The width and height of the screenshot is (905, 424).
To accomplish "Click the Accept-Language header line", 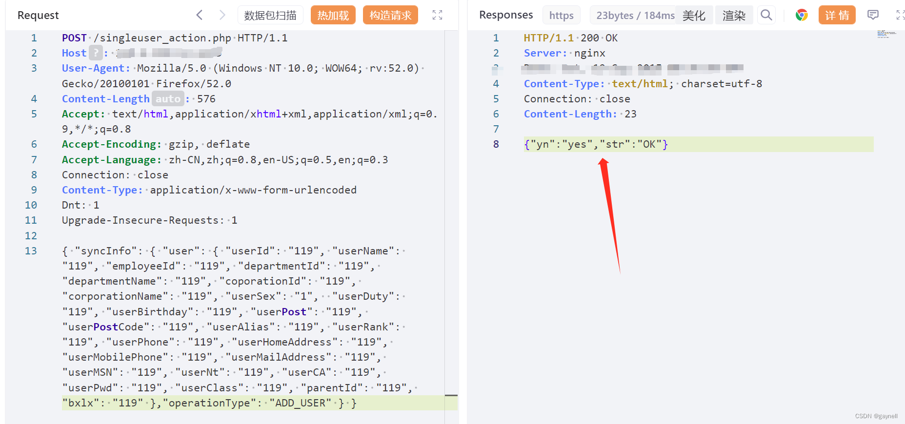I will (225, 160).
